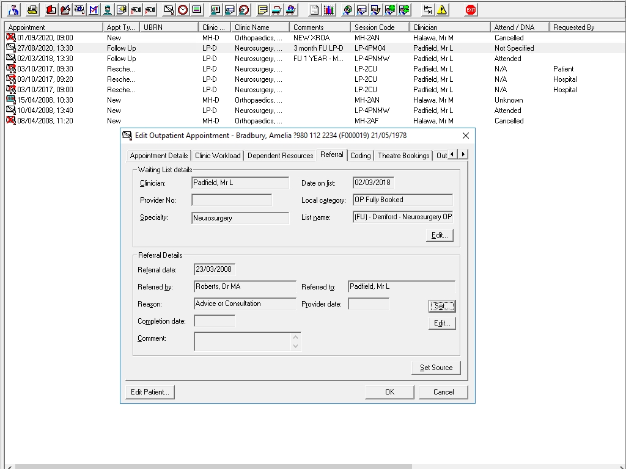Image resolution: width=626 pixels, height=469 pixels.
Task: Click Edit in Referral Details section
Action: (442, 324)
